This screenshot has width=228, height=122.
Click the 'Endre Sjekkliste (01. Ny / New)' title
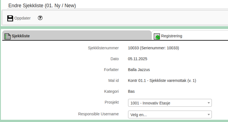click(42, 5)
